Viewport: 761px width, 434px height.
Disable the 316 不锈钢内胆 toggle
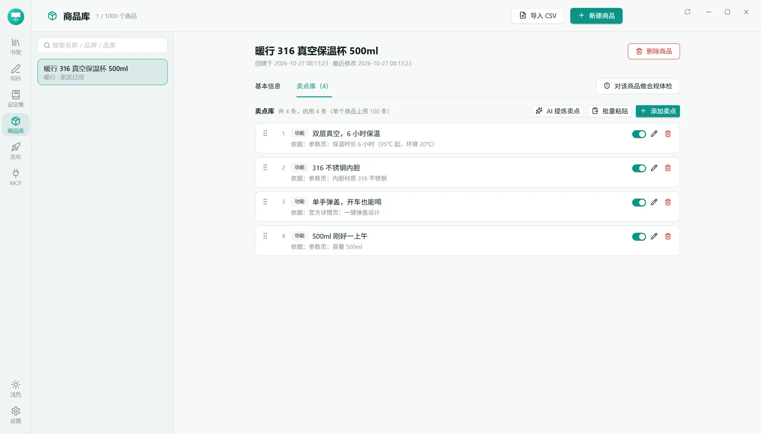coord(639,168)
